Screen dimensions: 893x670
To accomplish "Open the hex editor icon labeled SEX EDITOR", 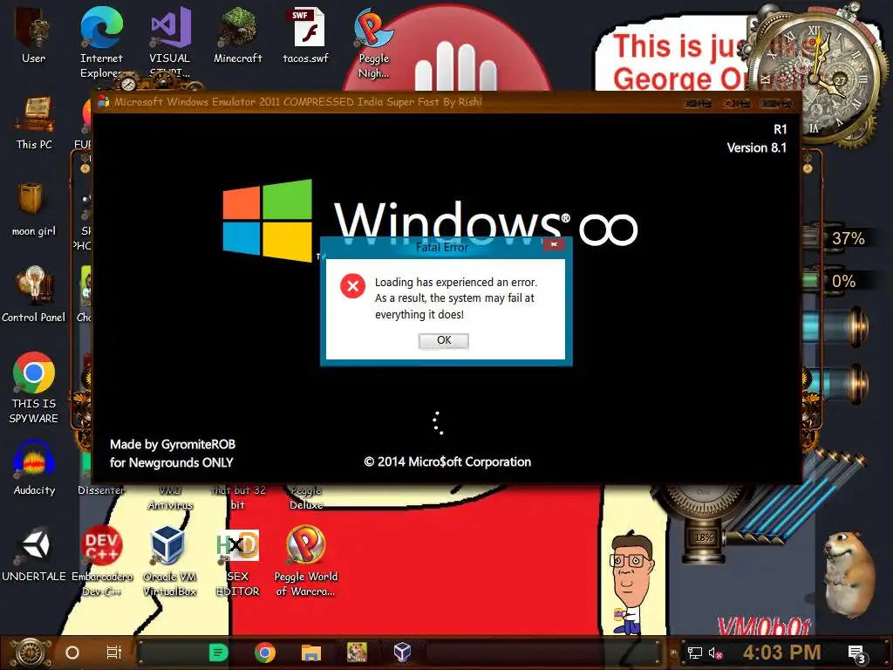I will point(237,562).
